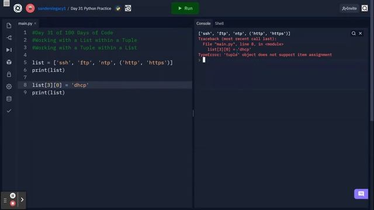374x210 pixels.
Task: Open the sanderslegacy1 profile link
Action: point(52,8)
